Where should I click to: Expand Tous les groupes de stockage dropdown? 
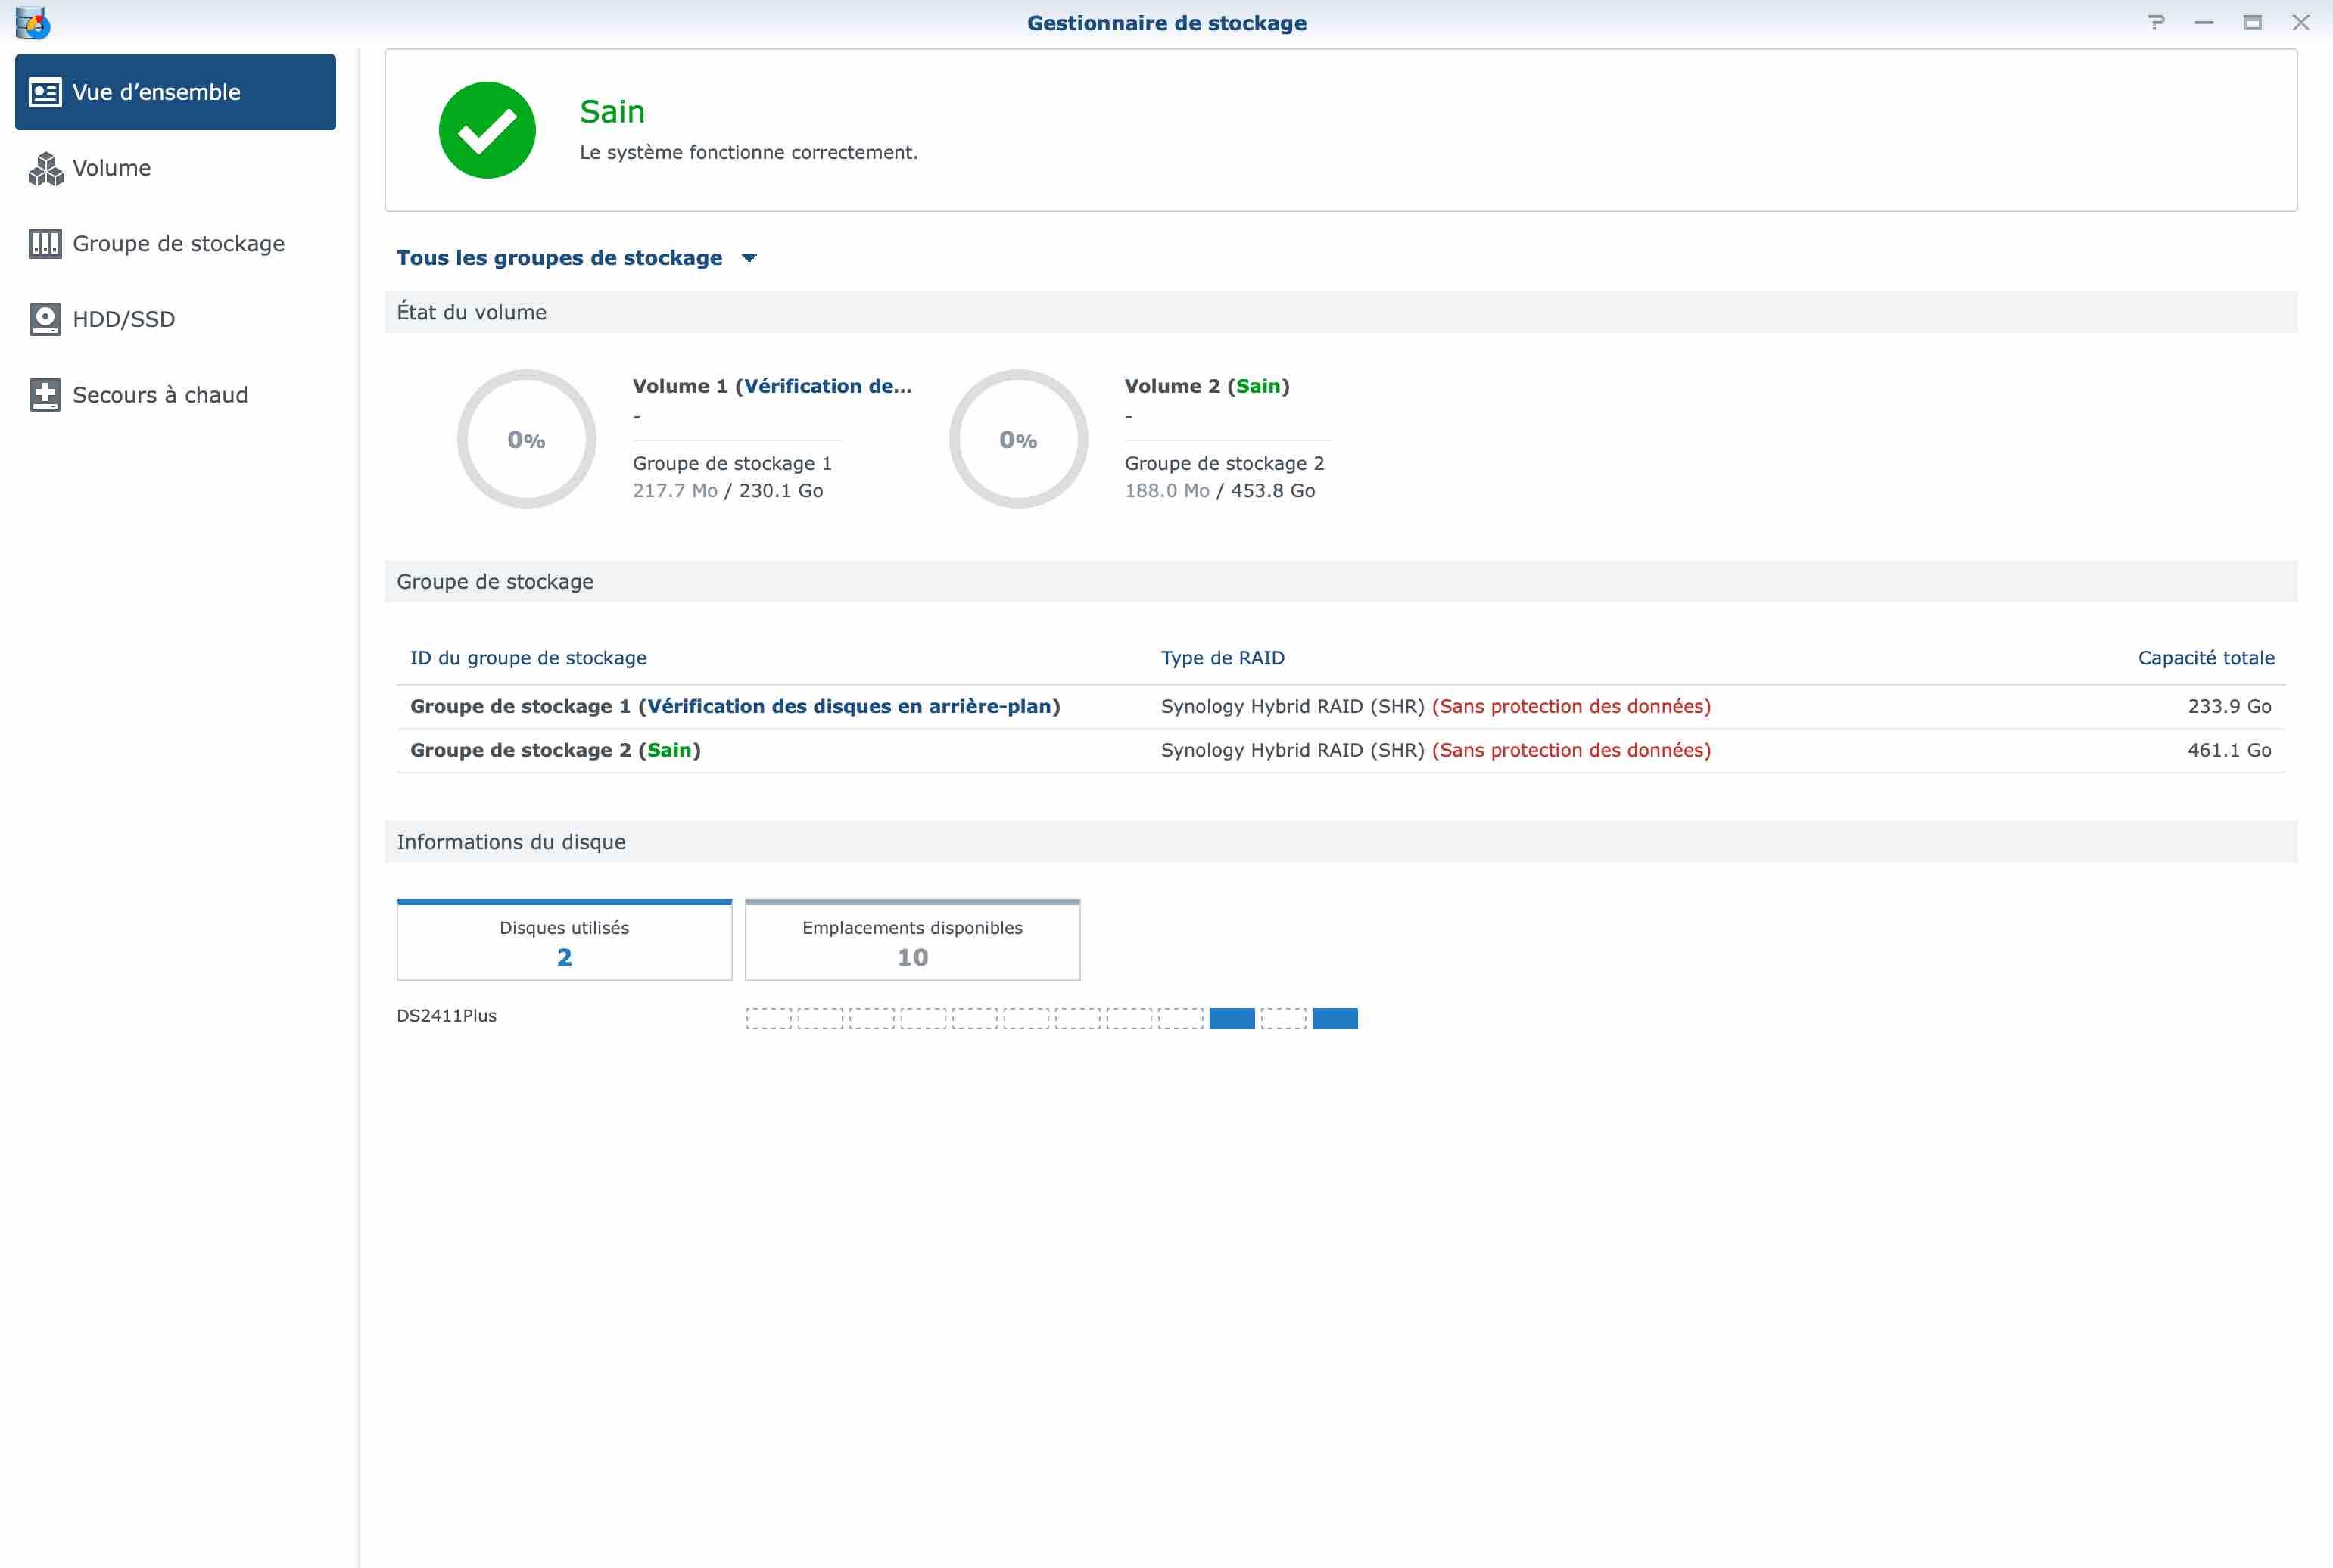coord(577,258)
